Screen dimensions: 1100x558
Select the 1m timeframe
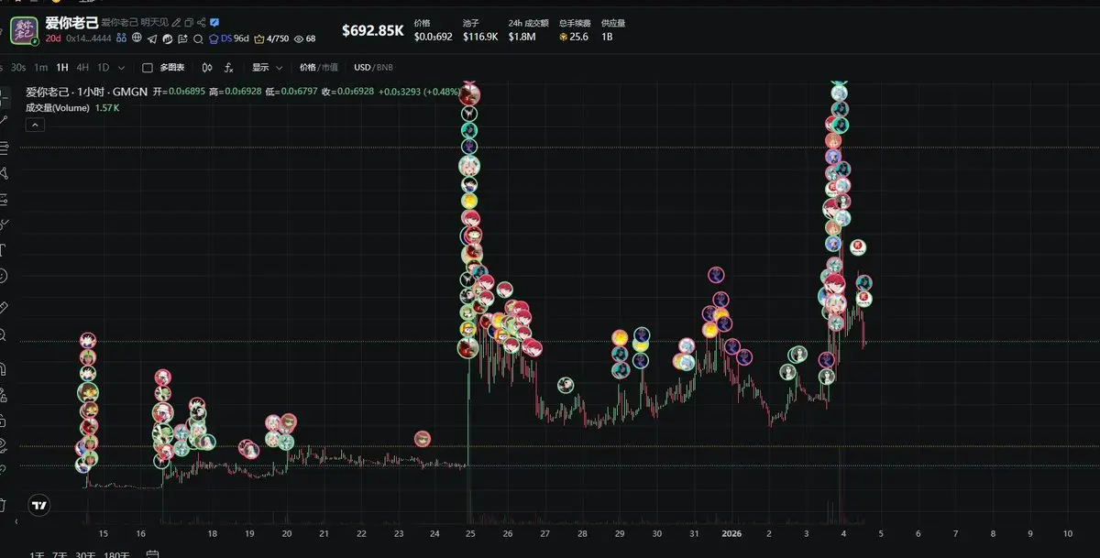(40, 68)
